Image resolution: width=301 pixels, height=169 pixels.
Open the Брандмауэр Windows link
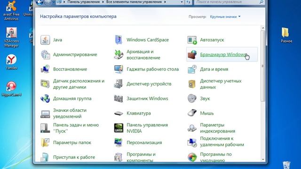coord(223,54)
